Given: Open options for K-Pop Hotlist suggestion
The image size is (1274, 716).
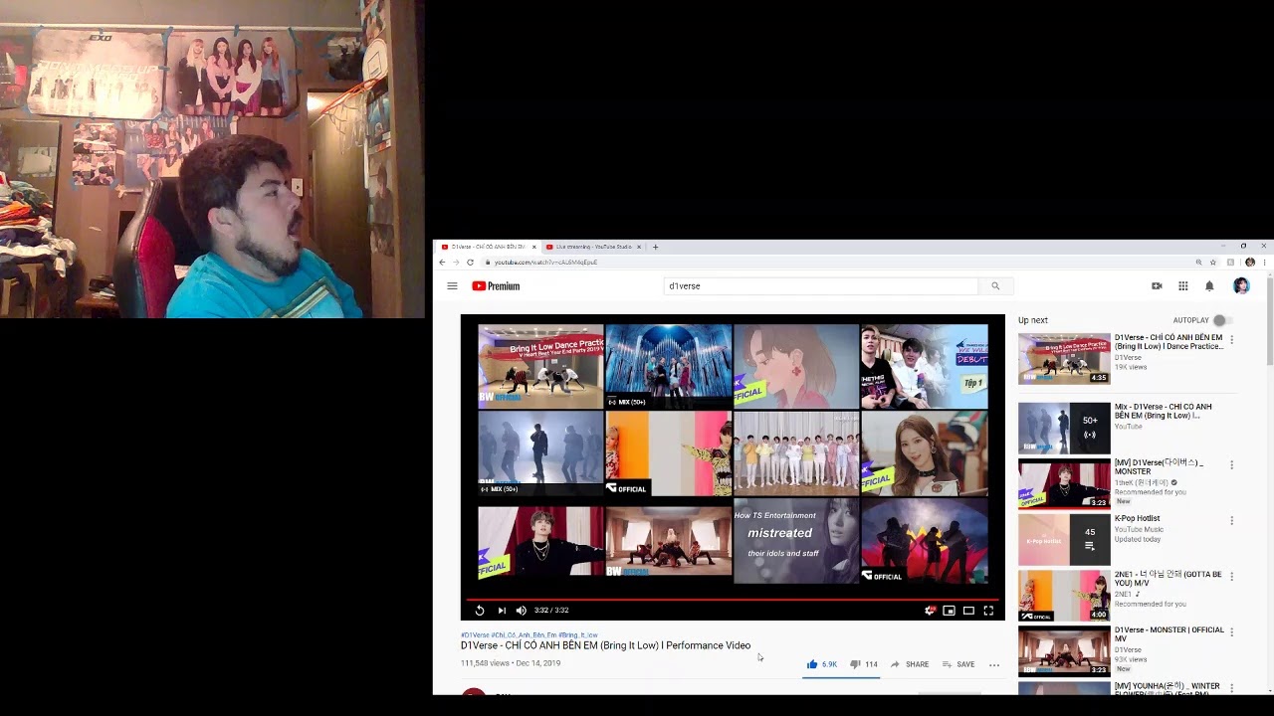Looking at the screenshot, I should (1231, 521).
